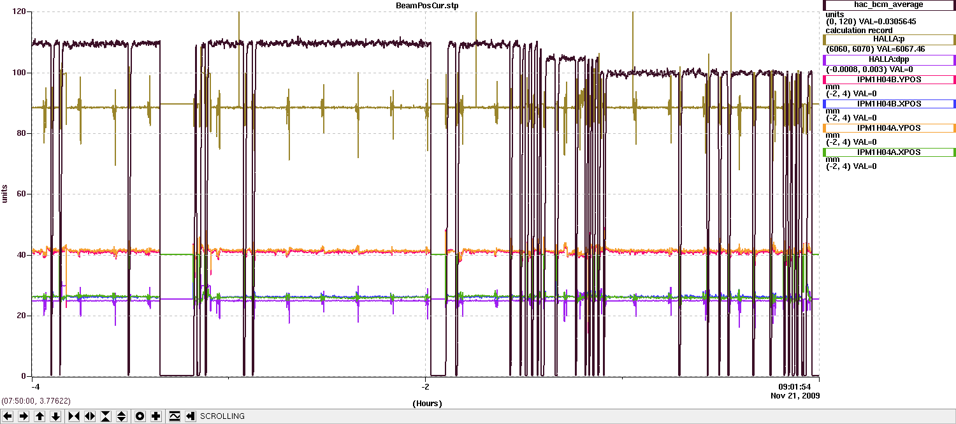Click the circle icon in the toolbar
The image size is (956, 424).
tap(140, 416)
